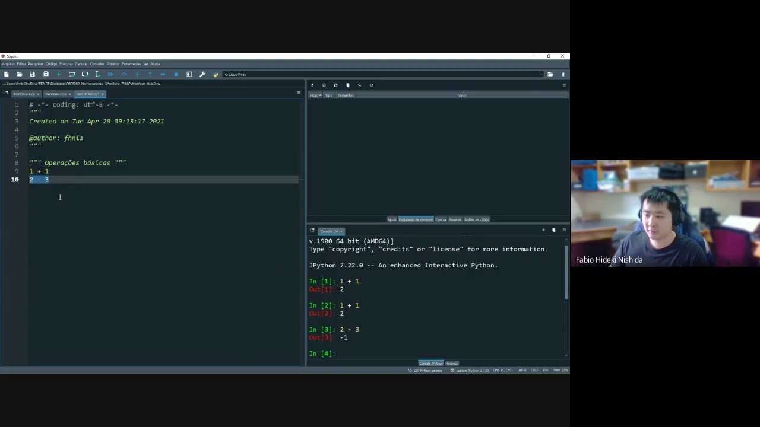
Task: Open the Arquivo menu
Action: pyautogui.click(x=8, y=64)
